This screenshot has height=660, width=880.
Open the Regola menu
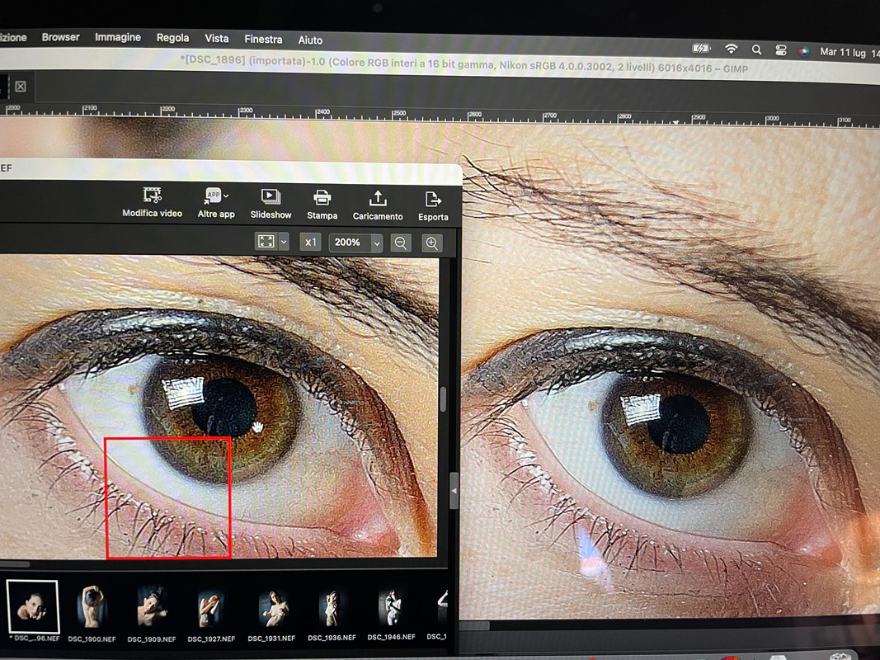tap(172, 38)
